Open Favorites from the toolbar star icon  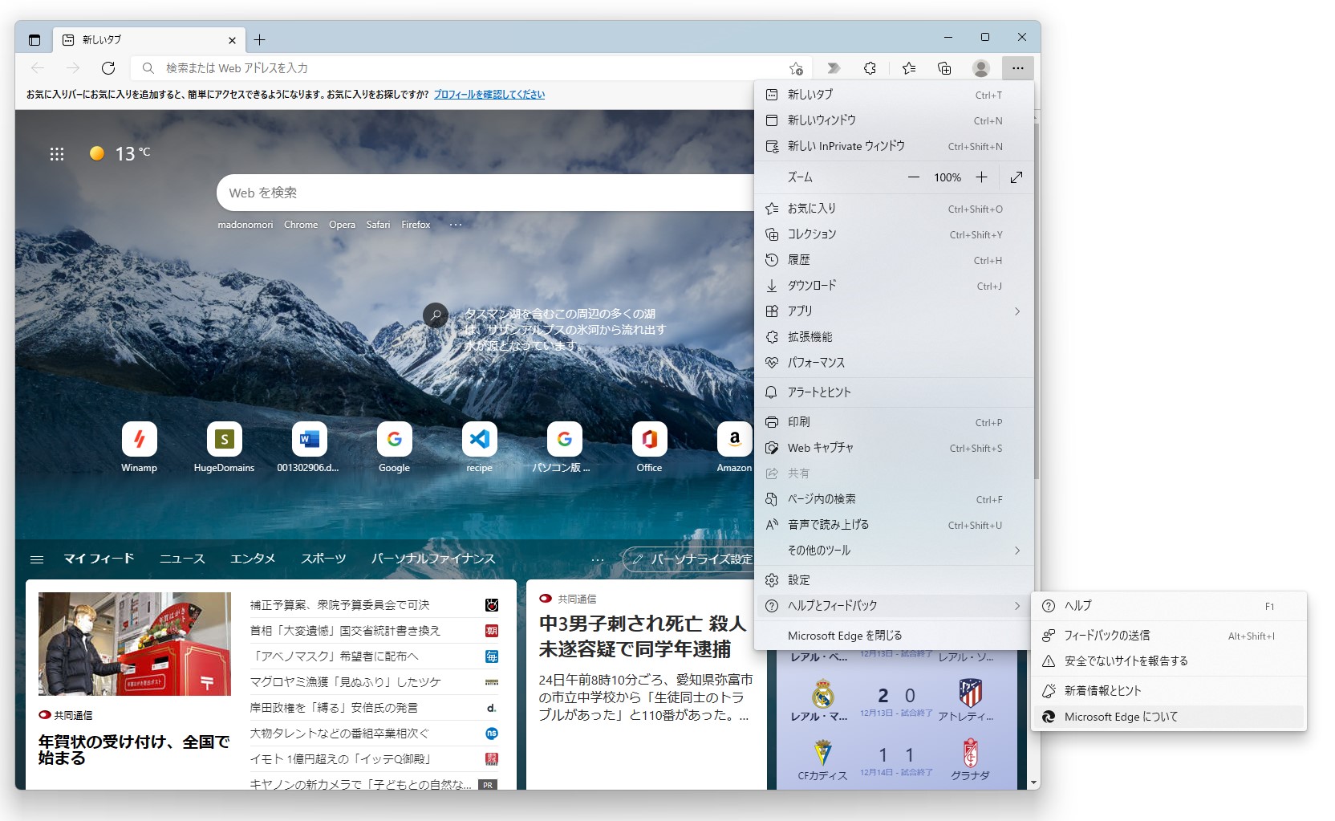[x=908, y=68]
